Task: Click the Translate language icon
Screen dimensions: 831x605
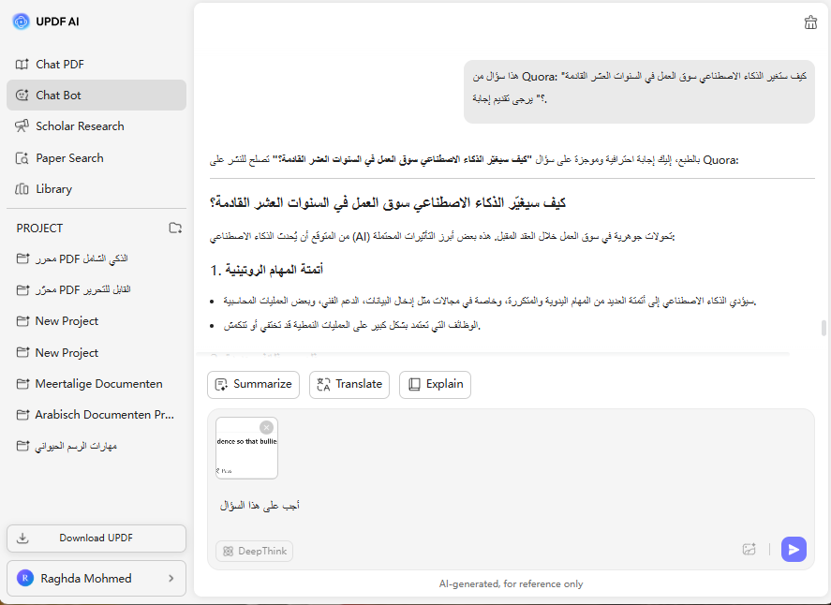Action: (x=323, y=384)
